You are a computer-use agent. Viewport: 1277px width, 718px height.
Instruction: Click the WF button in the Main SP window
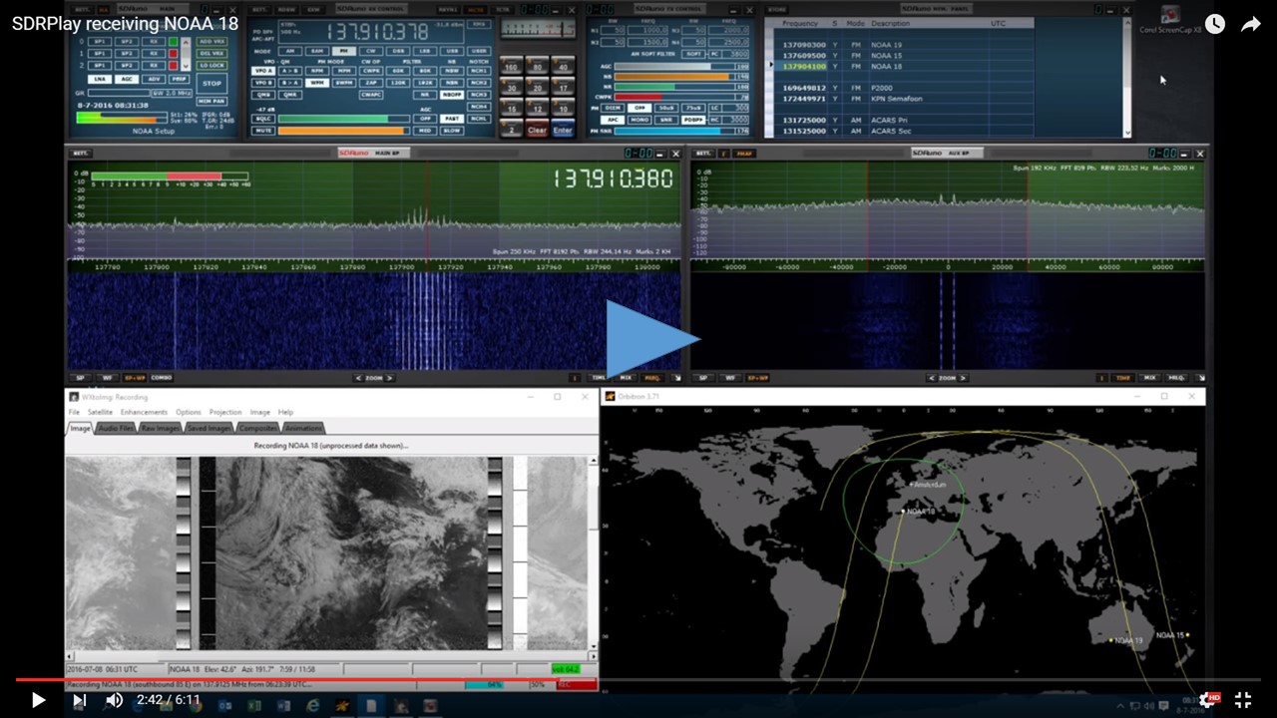coord(106,378)
